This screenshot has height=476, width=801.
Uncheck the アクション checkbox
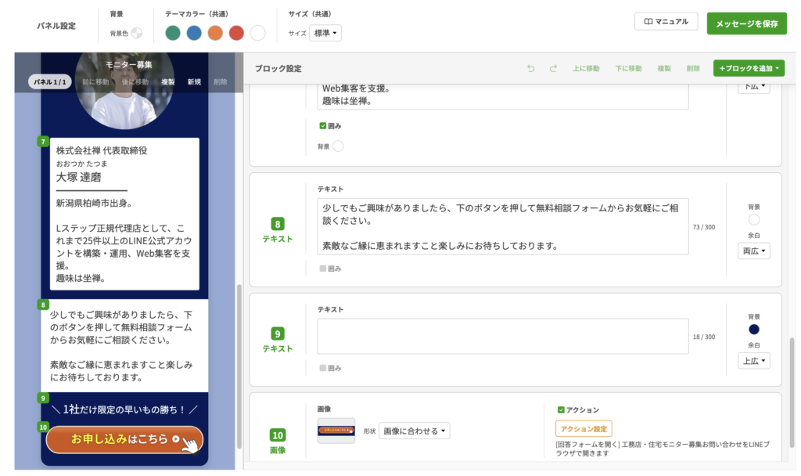pos(561,409)
